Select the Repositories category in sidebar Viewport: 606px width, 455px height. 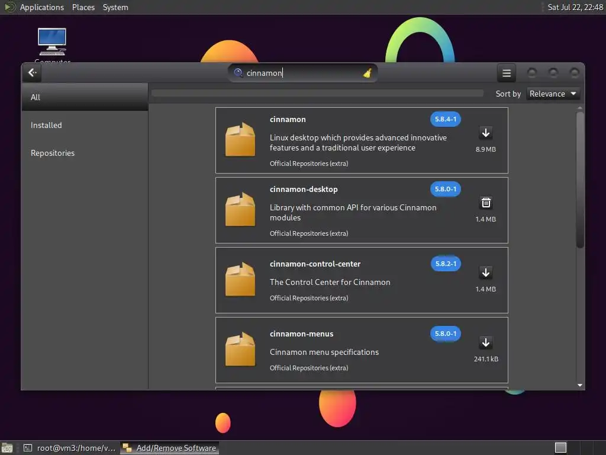(x=85, y=153)
